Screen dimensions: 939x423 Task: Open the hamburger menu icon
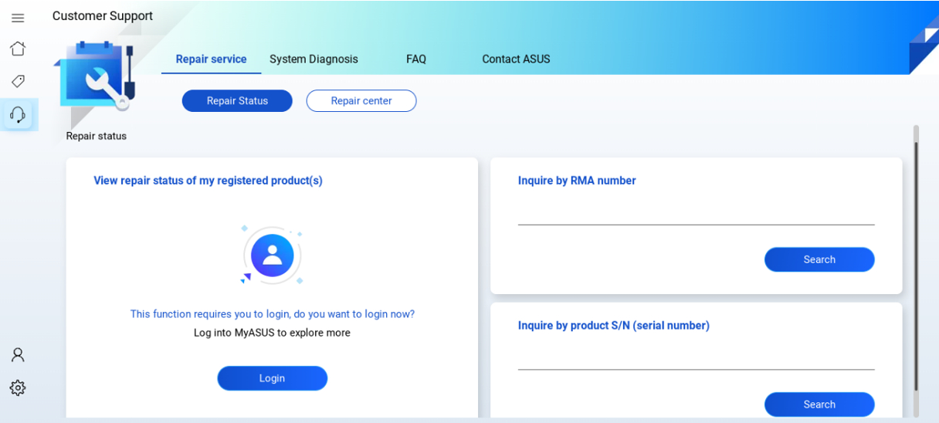click(x=18, y=18)
